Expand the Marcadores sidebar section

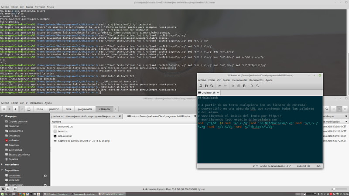[x=3, y=164]
